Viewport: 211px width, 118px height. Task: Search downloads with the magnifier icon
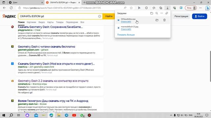tap(157, 13)
